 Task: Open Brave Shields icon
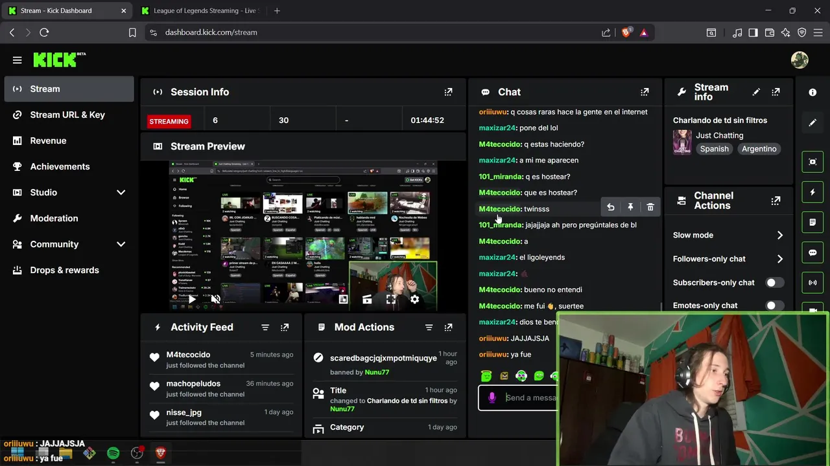(x=626, y=32)
